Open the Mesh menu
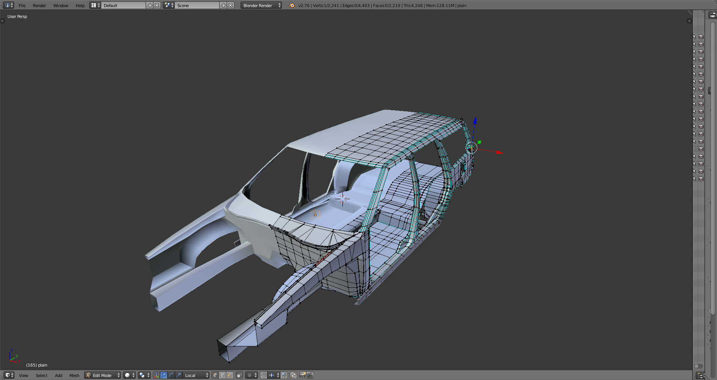Screen dimensions: 717x380 pos(74,375)
